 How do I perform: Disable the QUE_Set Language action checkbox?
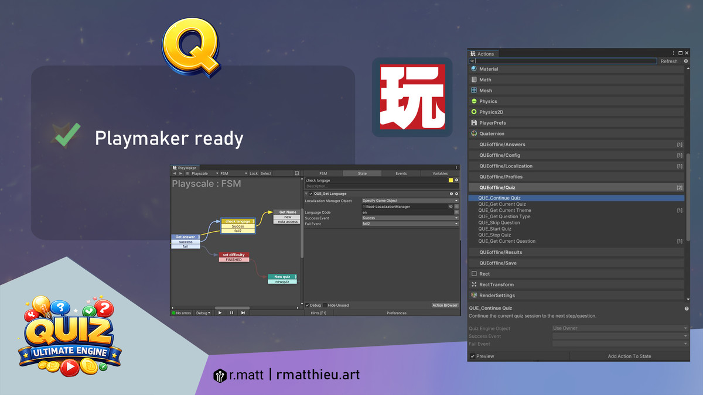point(310,194)
